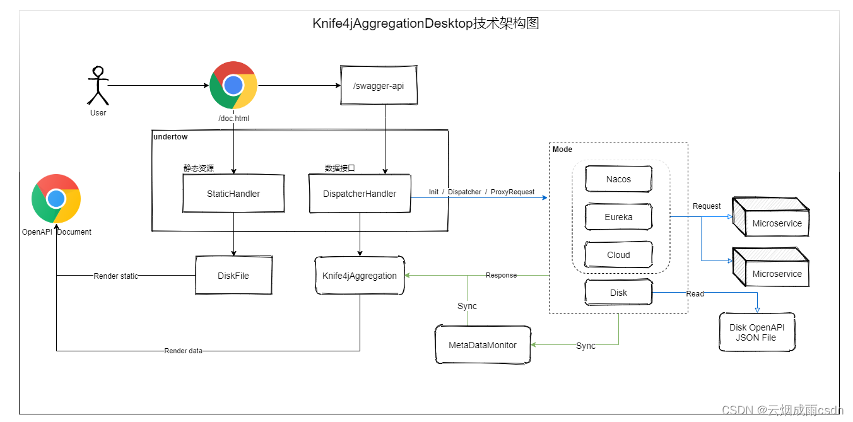Viewport: 853px width, 422px height.
Task: Click the StaticHandler component box
Action: (233, 194)
